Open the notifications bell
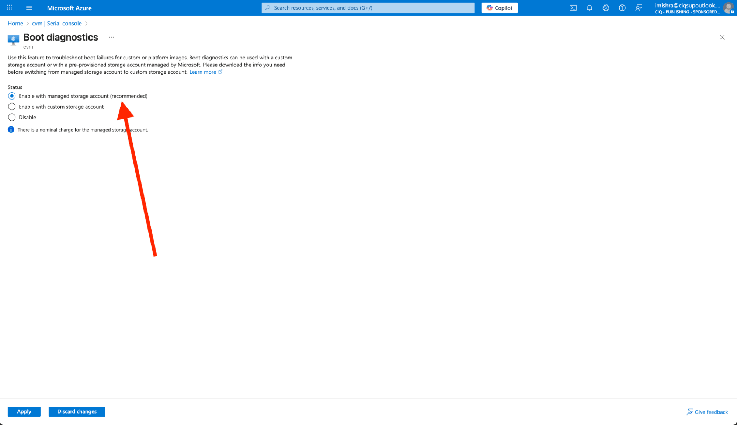 589,8
